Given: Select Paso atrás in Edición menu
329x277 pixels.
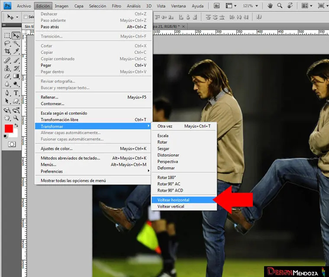Looking at the screenshot, I should tap(93, 27).
